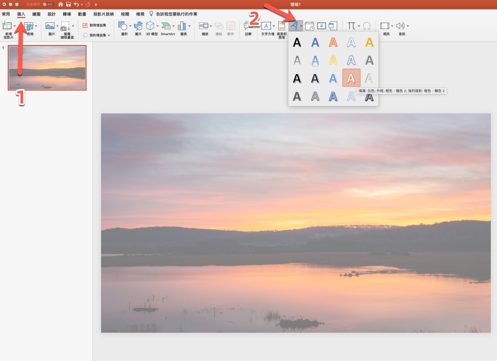Insert a 3D 模型 object

[150, 26]
